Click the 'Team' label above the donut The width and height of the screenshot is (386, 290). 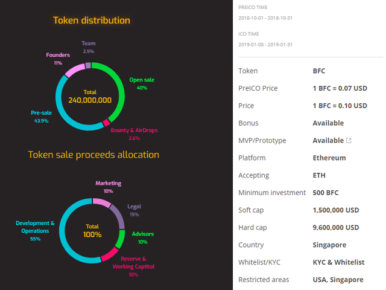(89, 43)
